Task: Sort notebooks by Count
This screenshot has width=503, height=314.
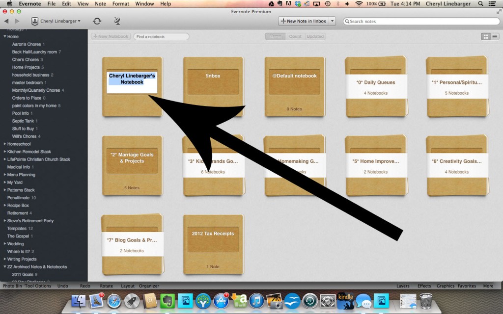Action: click(x=295, y=36)
